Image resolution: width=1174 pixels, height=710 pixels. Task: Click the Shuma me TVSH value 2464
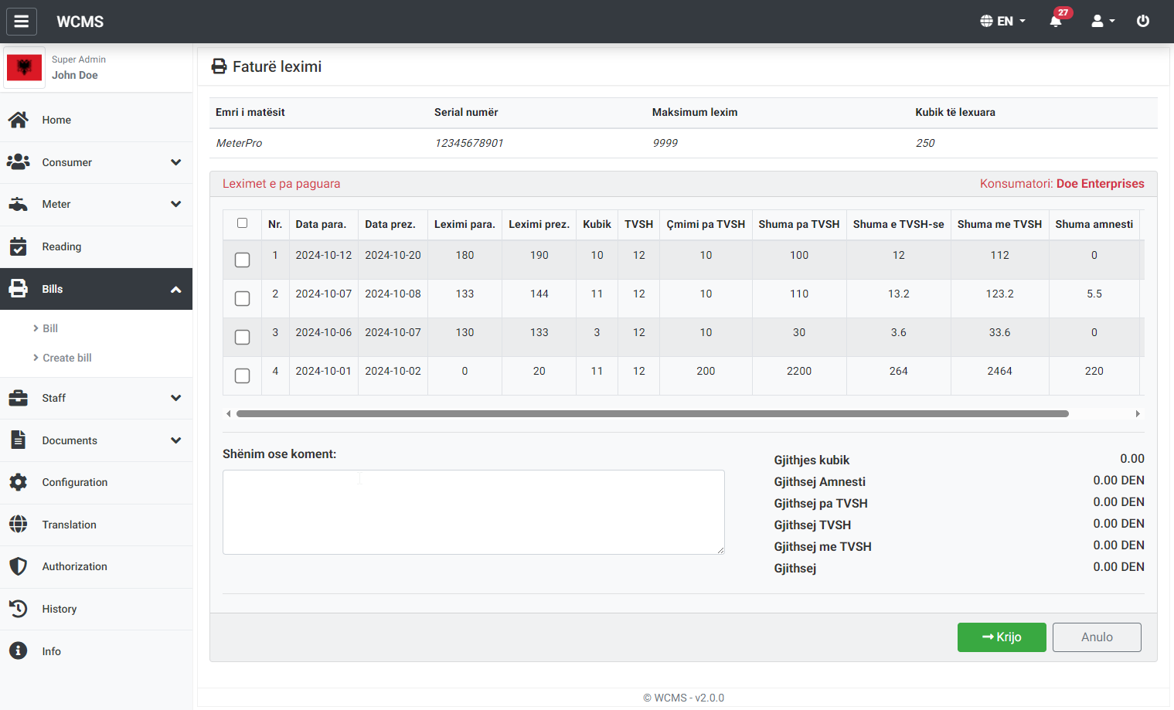tap(999, 371)
